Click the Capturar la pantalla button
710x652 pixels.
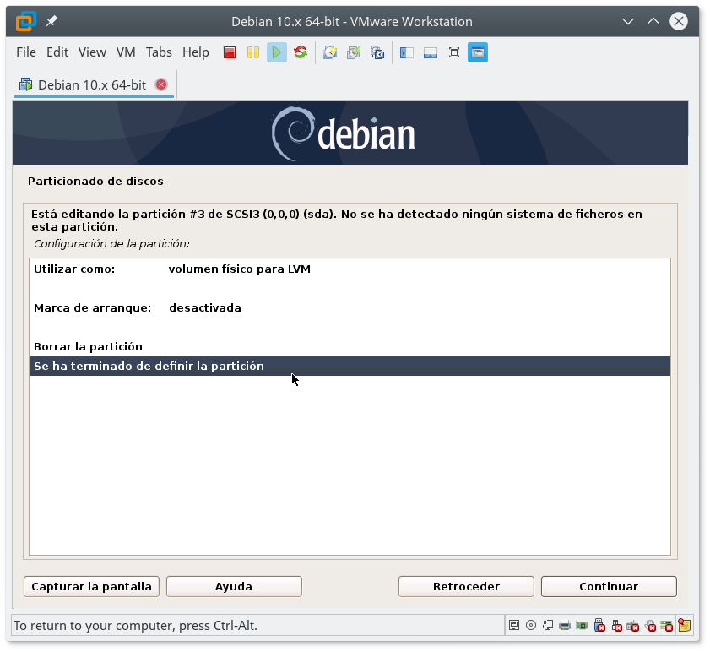click(x=91, y=587)
